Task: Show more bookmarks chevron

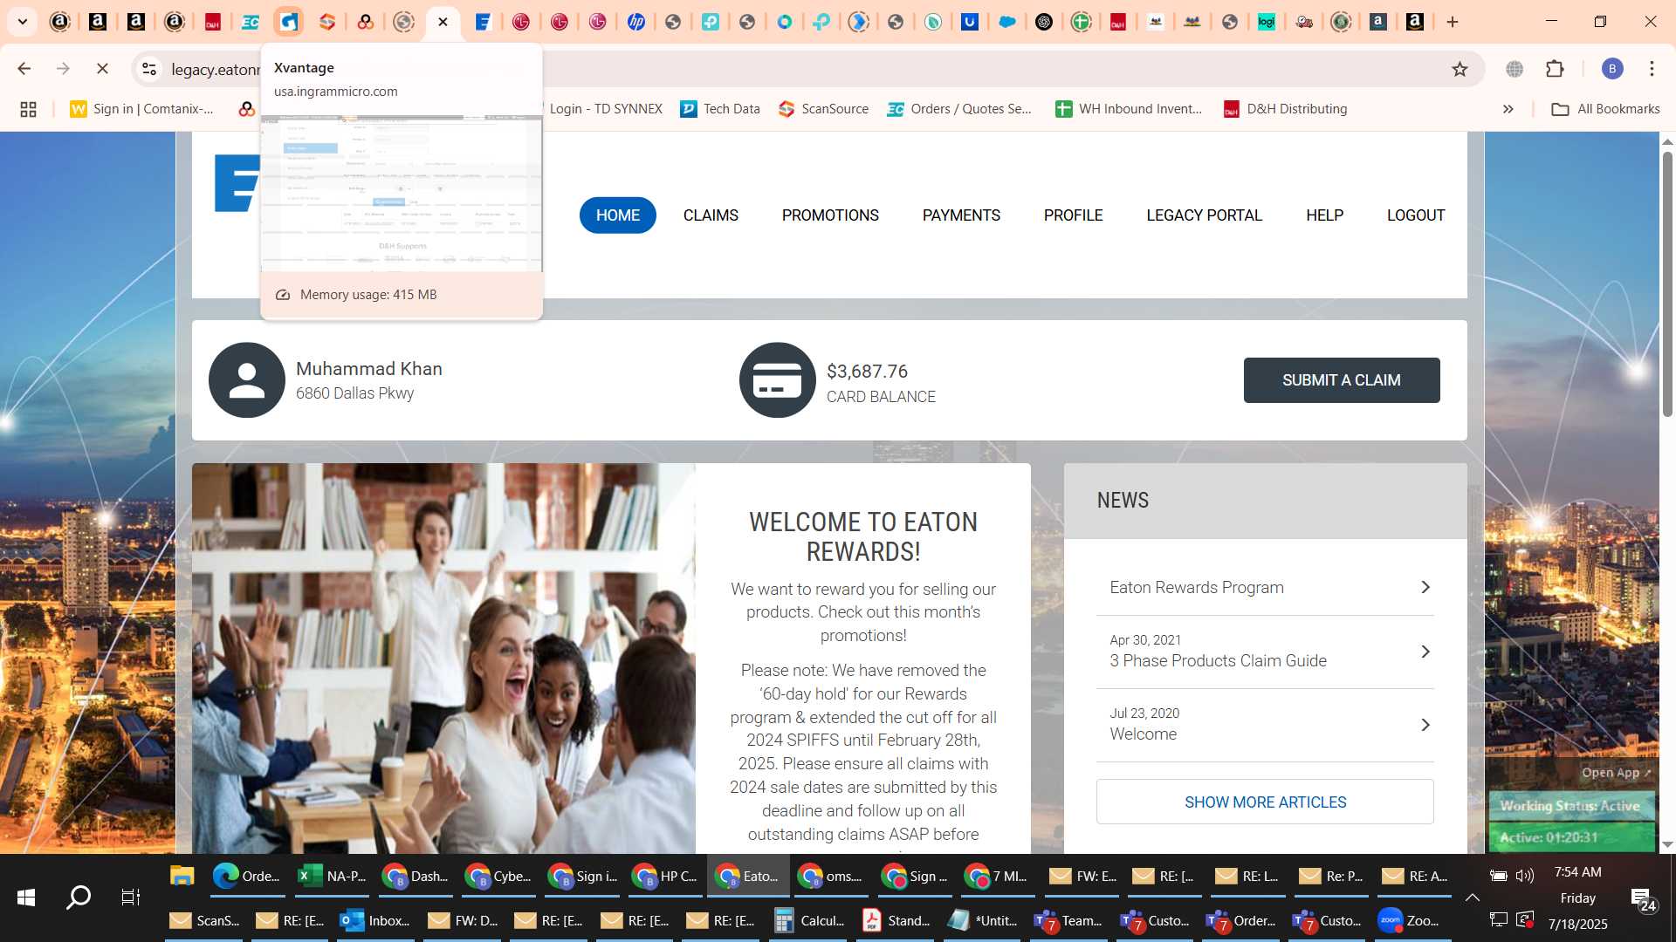Action: coord(1508,109)
